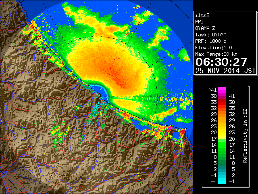This screenshot has width=258, height=194.
Task: Click the 'PRF: 1800Hz' value
Action: [x=211, y=41]
